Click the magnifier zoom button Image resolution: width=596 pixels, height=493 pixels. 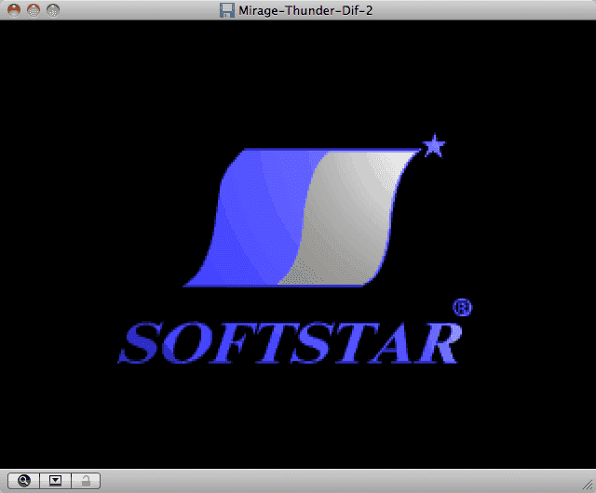click(x=23, y=481)
